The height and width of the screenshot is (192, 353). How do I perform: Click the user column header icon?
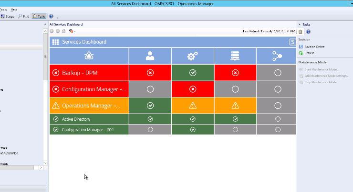click(150, 56)
